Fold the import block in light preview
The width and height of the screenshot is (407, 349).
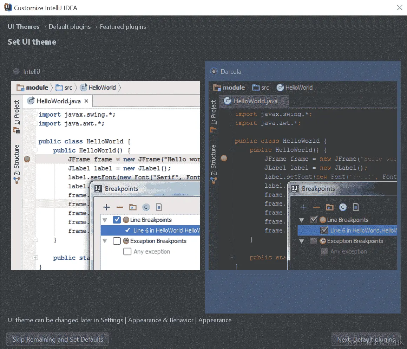(x=35, y=114)
